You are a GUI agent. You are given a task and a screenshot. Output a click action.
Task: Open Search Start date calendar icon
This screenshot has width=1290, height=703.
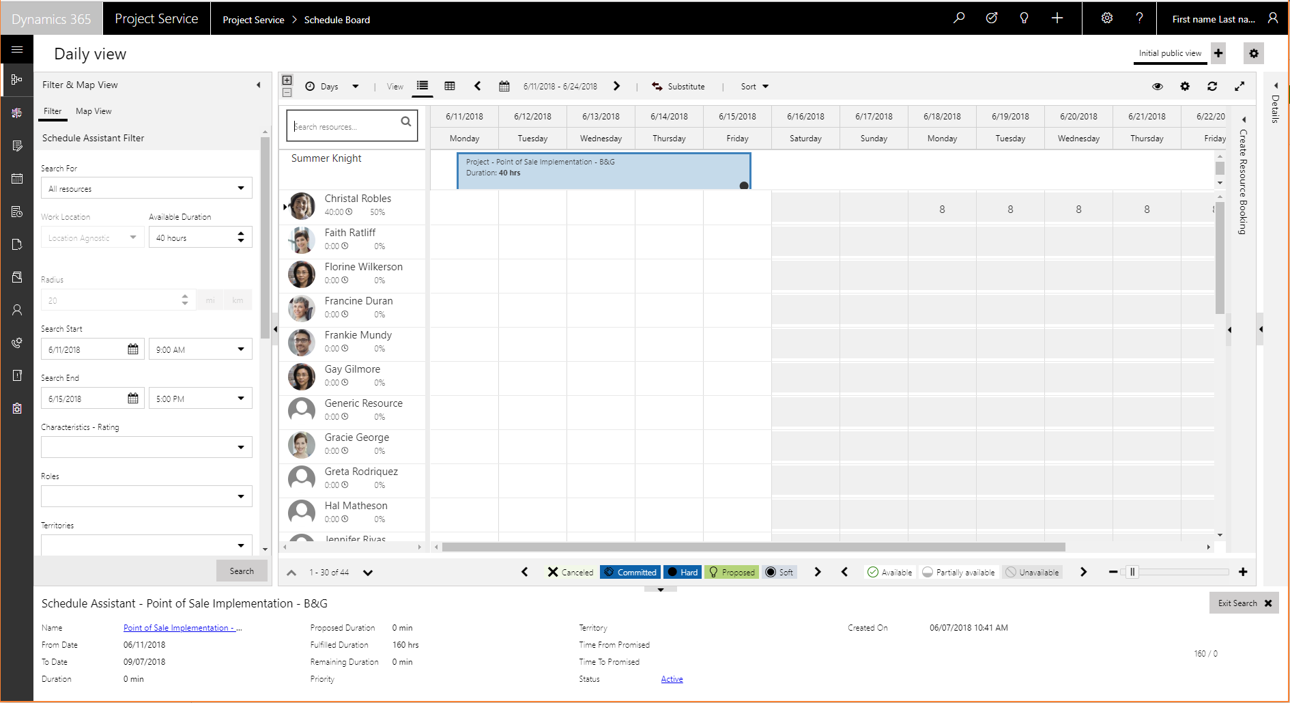point(133,349)
